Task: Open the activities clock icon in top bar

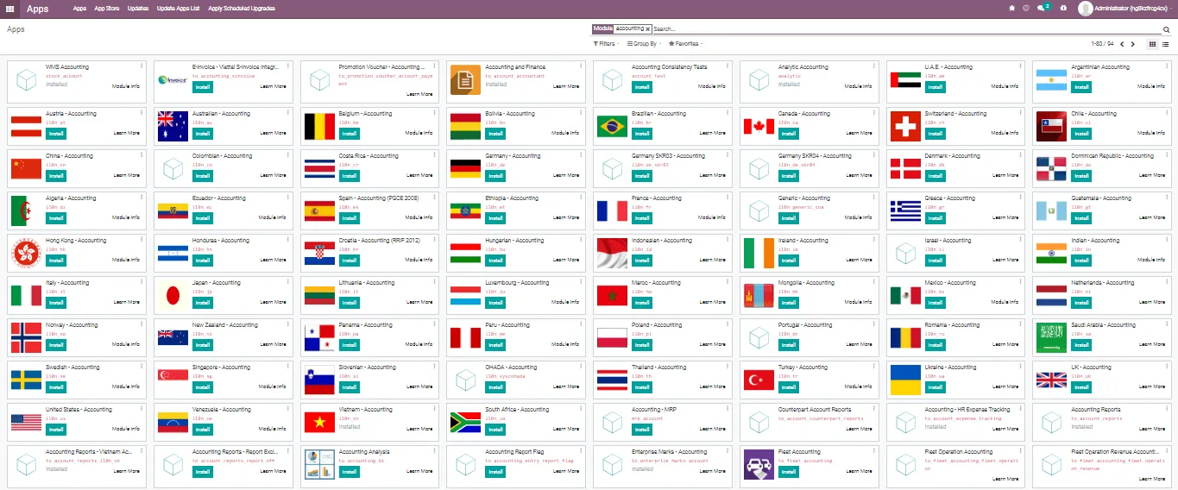Action: click(1026, 8)
